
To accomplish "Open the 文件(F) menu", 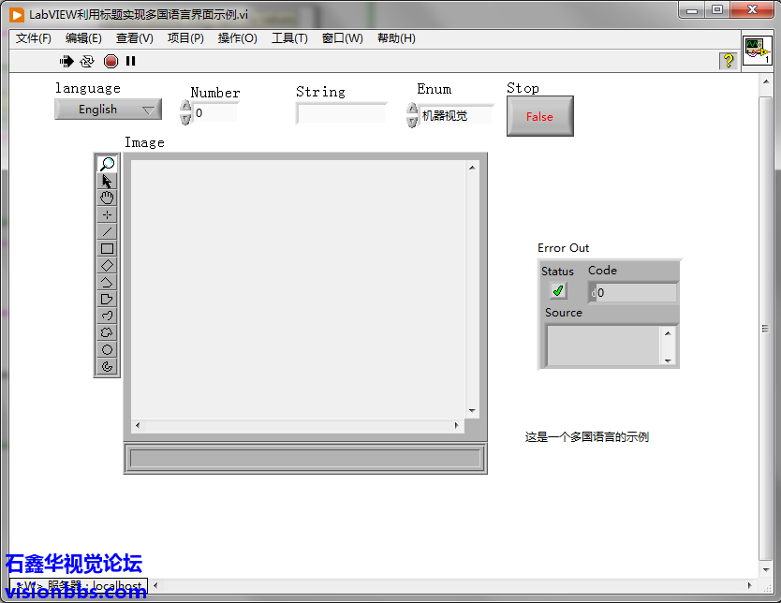I will coord(34,38).
